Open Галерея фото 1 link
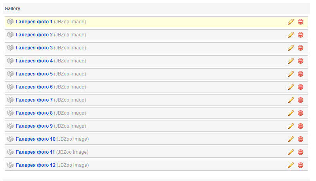Viewport: 316px width, 181px height. pyautogui.click(x=34, y=22)
